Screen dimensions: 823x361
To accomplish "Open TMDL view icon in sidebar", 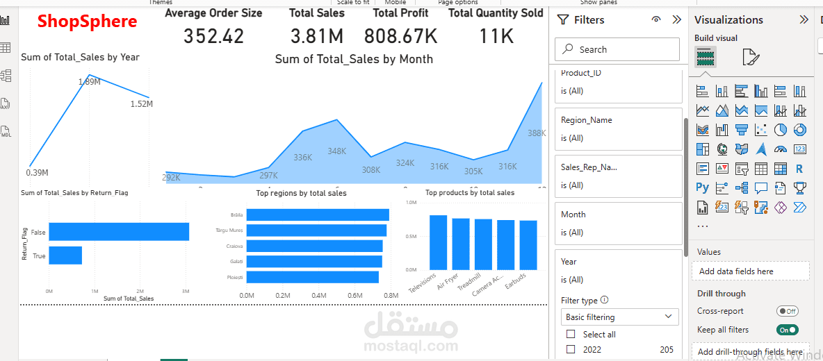I will coord(6,131).
